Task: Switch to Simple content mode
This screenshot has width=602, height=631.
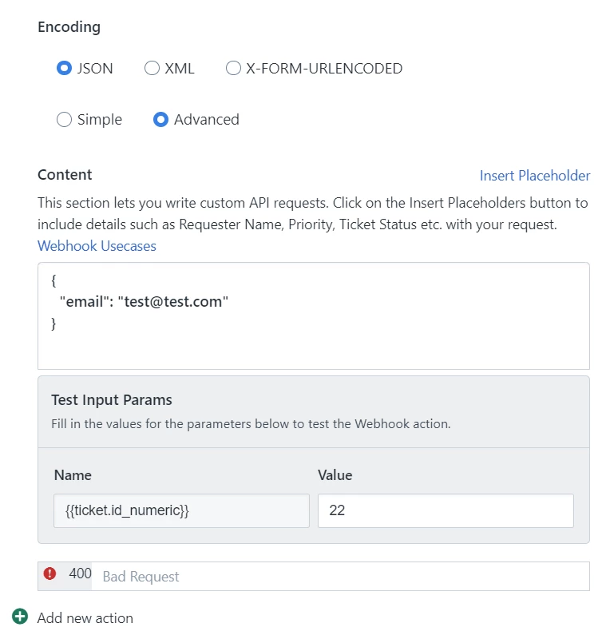Action: pyautogui.click(x=65, y=120)
